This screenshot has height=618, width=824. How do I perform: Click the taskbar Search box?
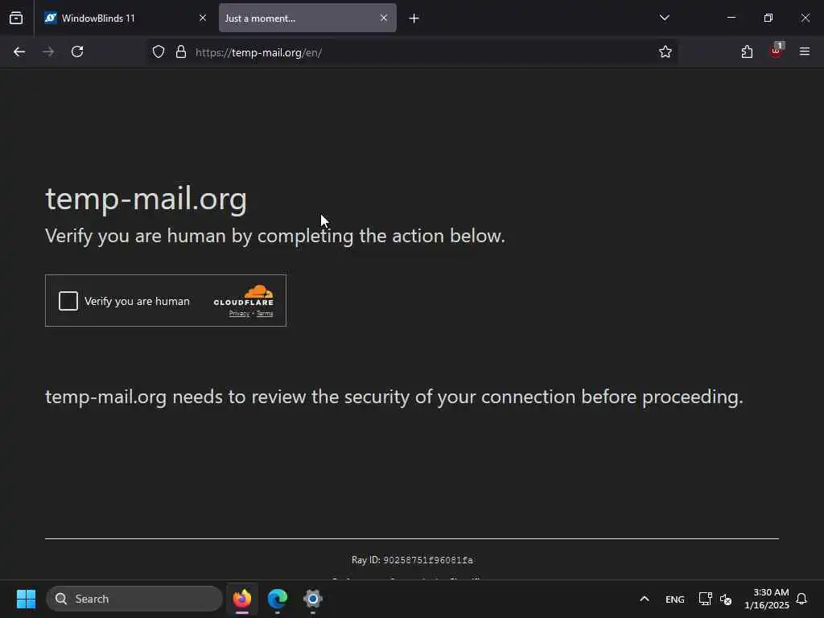(x=134, y=599)
